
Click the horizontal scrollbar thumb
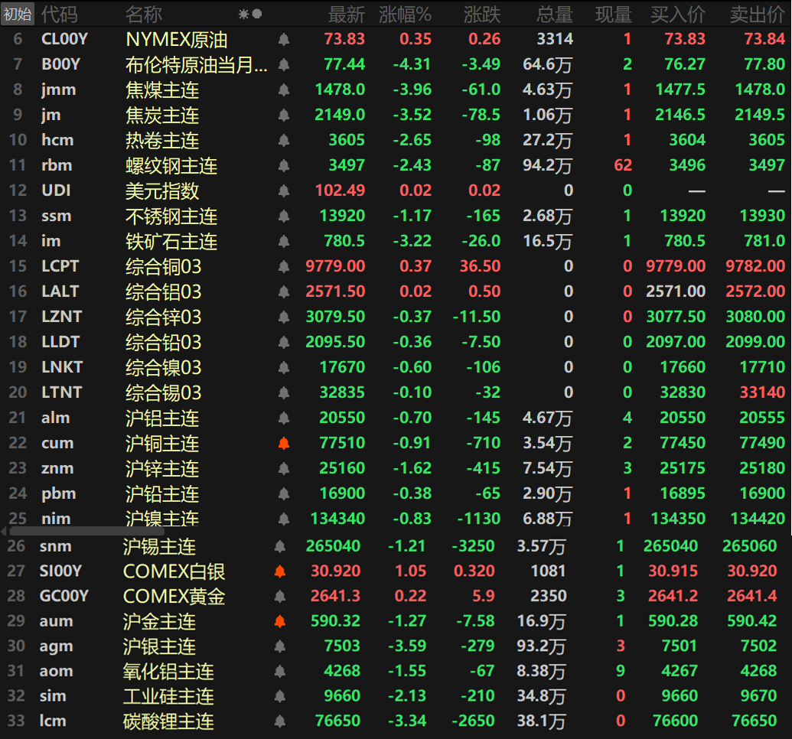77,530
